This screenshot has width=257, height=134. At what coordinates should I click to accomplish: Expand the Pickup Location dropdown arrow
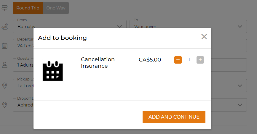(x=240, y=85)
